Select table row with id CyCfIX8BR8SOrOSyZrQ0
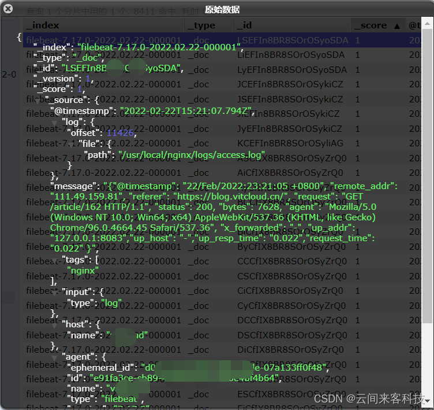434x410 pixels. tap(222, 306)
